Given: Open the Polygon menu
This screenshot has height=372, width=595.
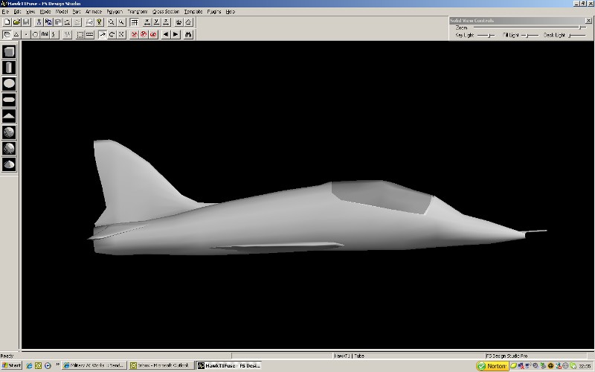Looking at the screenshot, I should pyautogui.click(x=115, y=12).
